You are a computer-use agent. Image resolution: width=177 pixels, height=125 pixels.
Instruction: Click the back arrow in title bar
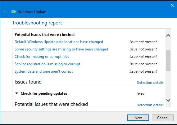5,11
